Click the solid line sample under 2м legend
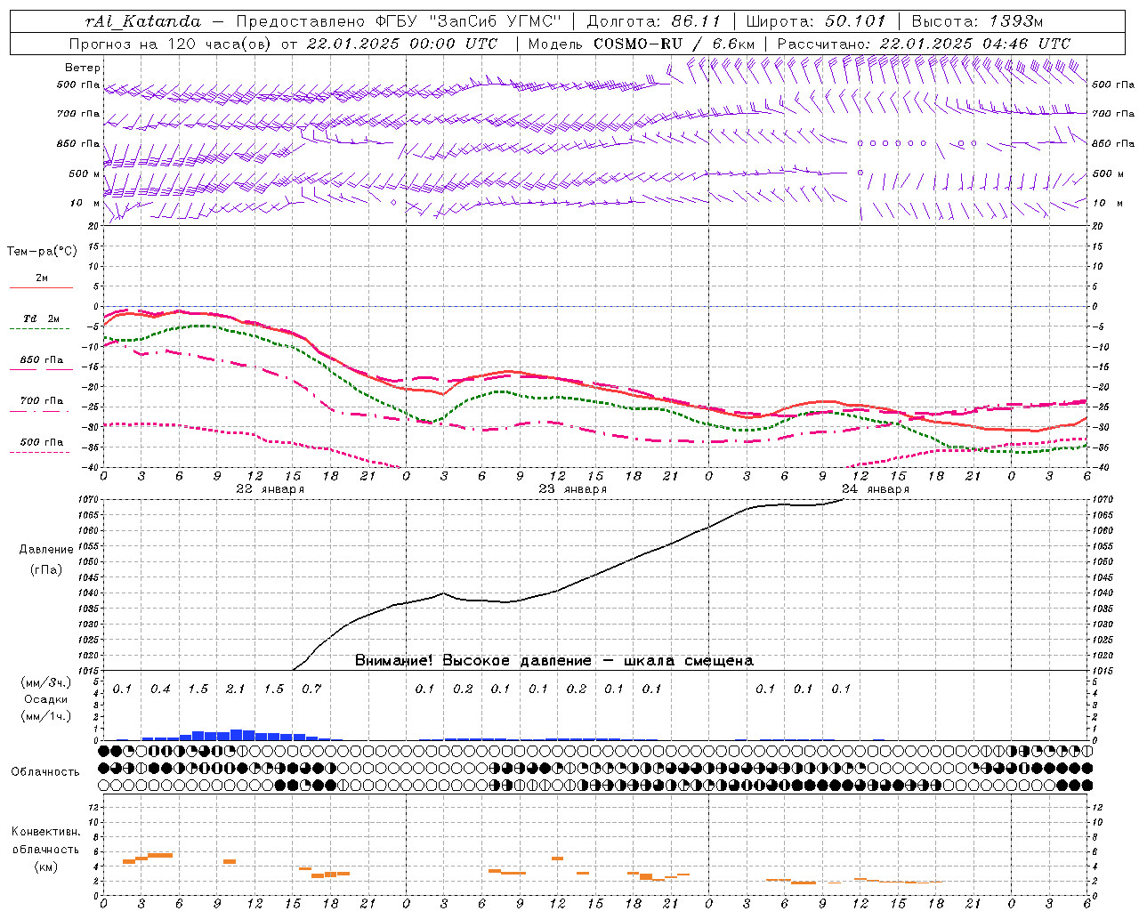Screen dimensions: 1139x911 coord(41,287)
